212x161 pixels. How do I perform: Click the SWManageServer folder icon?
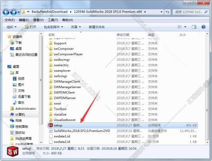pos(51,87)
